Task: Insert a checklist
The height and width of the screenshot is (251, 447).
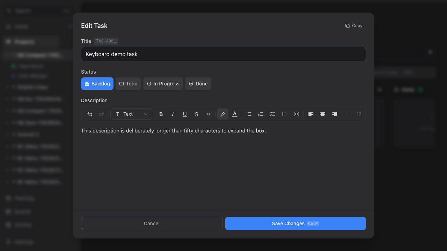Action: (x=273, y=114)
